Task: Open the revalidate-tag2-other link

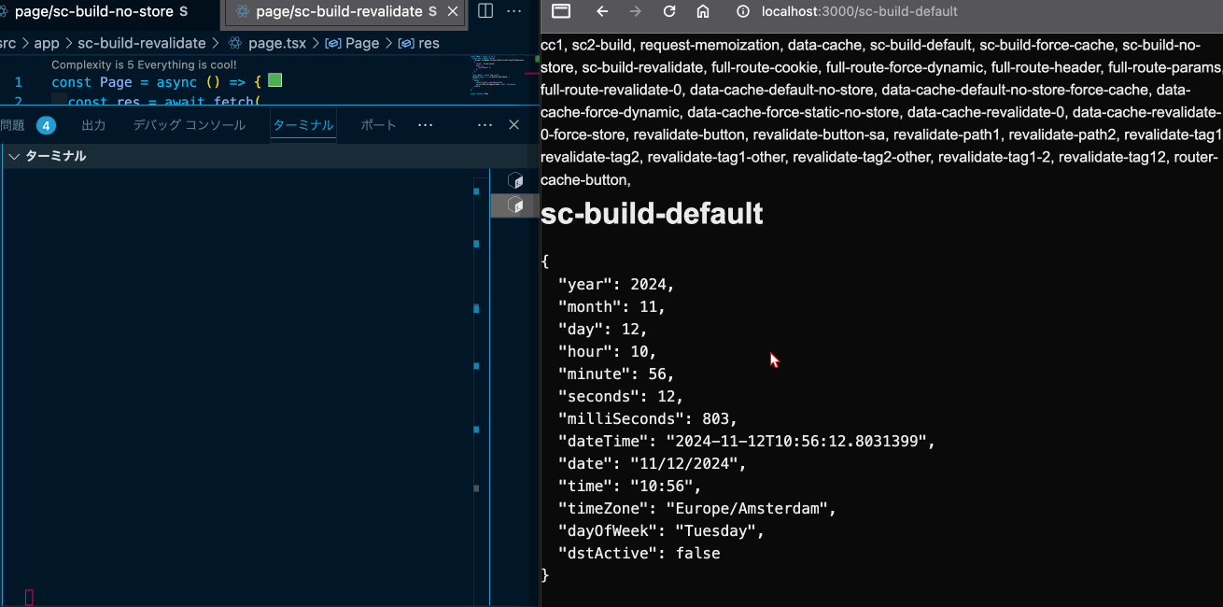Action: tap(862, 157)
